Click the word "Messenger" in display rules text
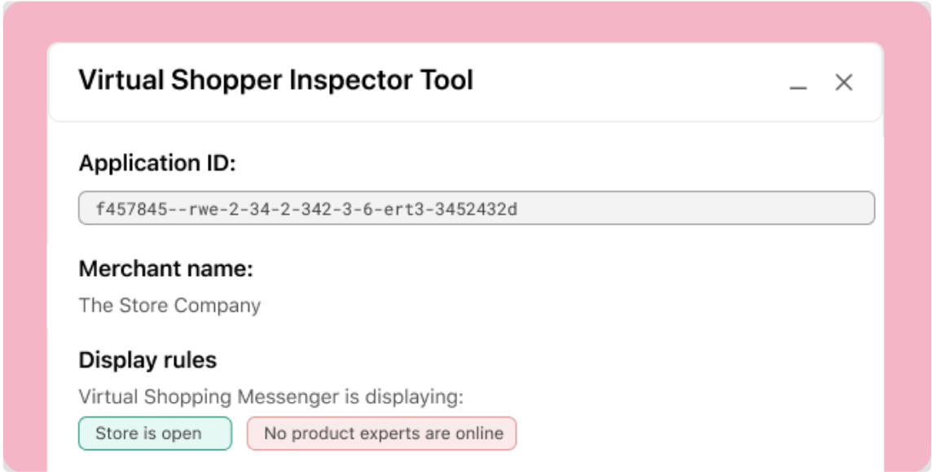The image size is (932, 472). (x=288, y=396)
